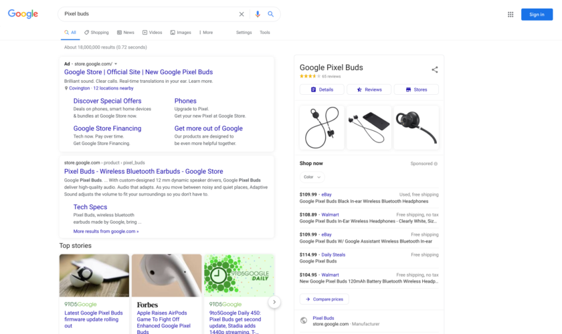Open the Reviews button in product panel

[369, 90]
